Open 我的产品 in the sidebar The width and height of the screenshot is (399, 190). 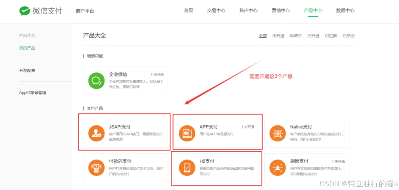(x=27, y=48)
